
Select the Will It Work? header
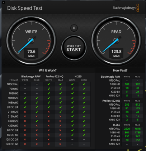tap(48, 70)
